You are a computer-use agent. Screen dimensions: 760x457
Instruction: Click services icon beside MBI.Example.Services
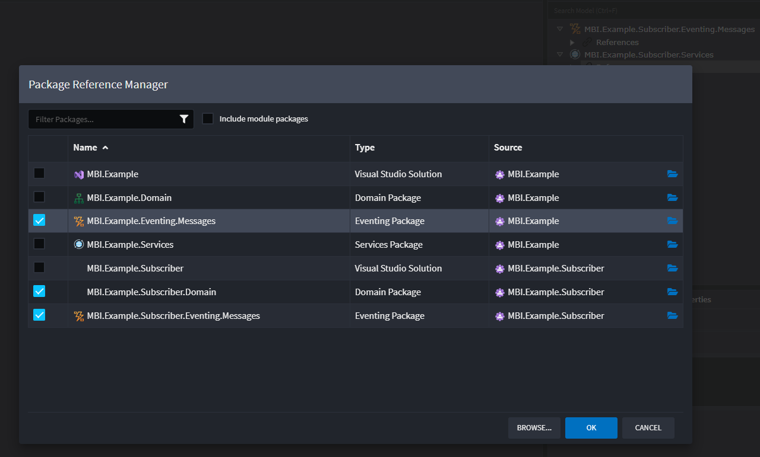click(x=79, y=244)
